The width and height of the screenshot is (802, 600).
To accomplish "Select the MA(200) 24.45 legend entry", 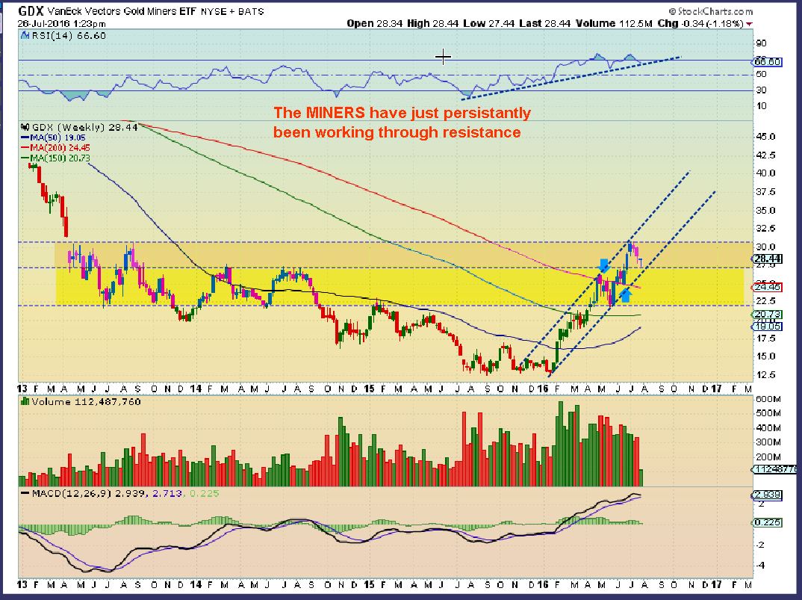I will (55, 148).
